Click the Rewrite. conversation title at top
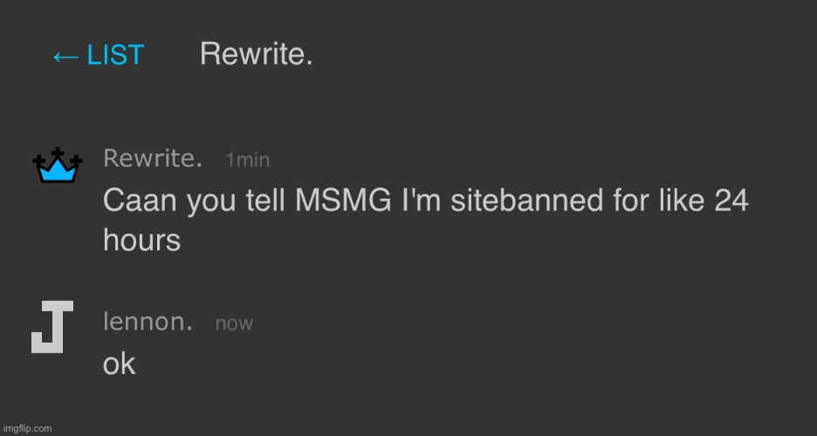This screenshot has width=817, height=436. [x=256, y=54]
